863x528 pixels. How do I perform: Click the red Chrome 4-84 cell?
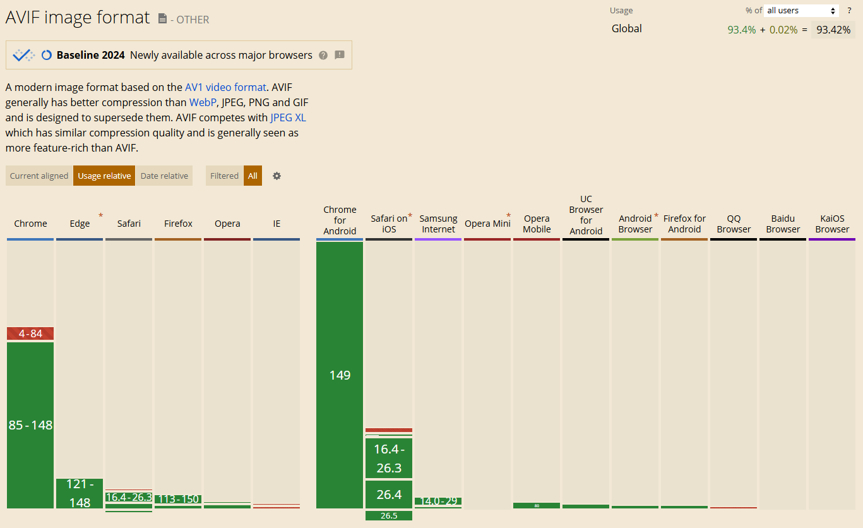[30, 333]
